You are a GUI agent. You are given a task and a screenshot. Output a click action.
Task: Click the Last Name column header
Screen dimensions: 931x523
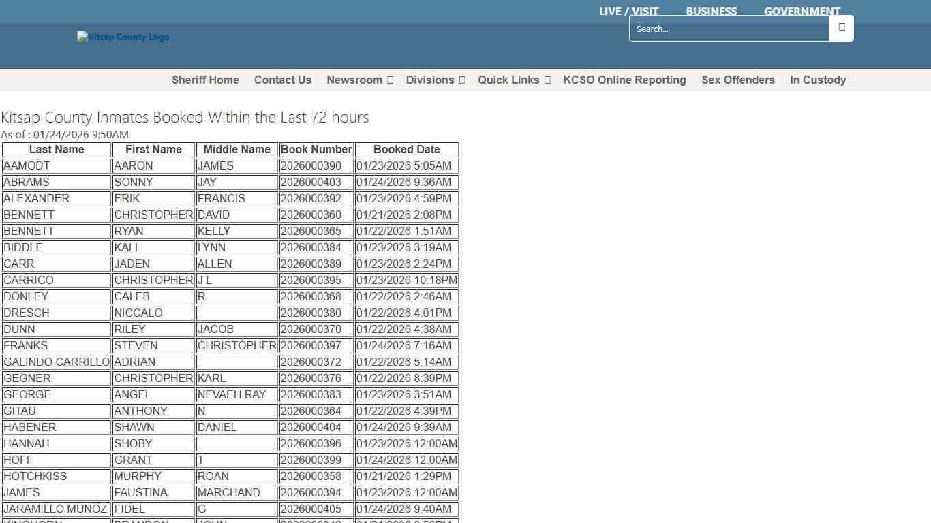(57, 149)
